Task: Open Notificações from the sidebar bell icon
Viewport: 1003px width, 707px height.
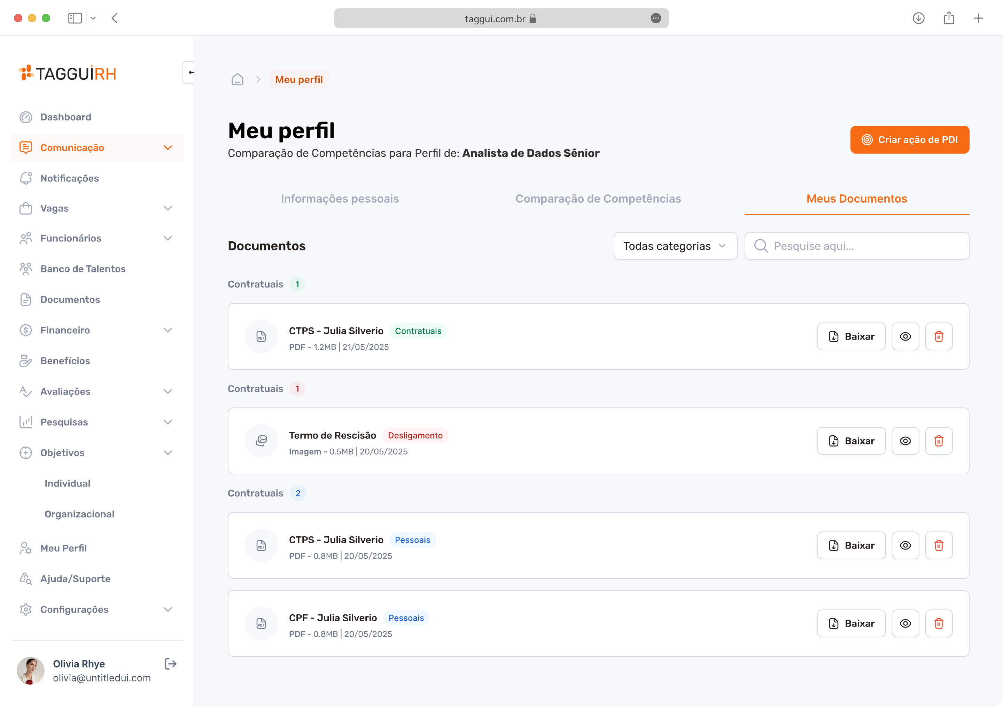Action: [x=26, y=178]
